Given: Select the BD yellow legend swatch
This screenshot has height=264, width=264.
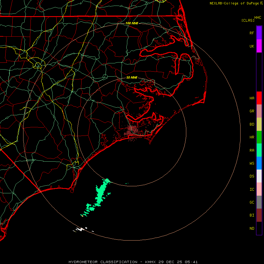Looking at the screenshot, I should [259, 124].
